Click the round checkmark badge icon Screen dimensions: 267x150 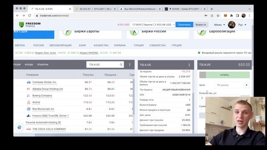20,127
